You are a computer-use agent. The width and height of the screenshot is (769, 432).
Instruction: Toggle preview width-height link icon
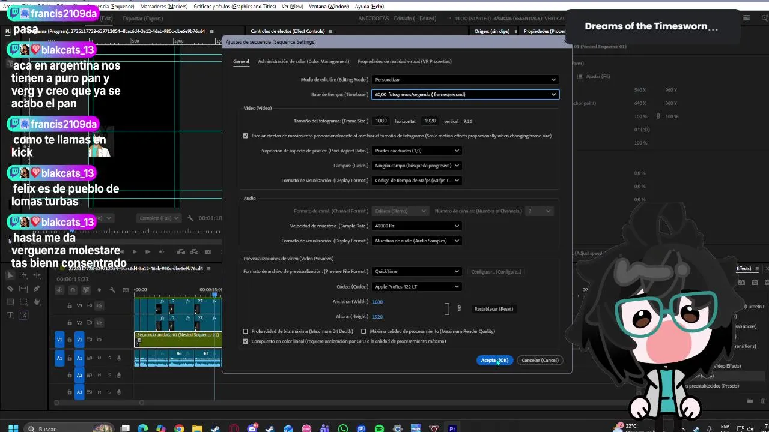pos(459,308)
